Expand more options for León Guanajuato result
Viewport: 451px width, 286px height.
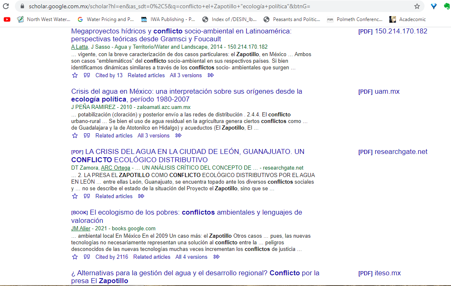click(x=141, y=196)
